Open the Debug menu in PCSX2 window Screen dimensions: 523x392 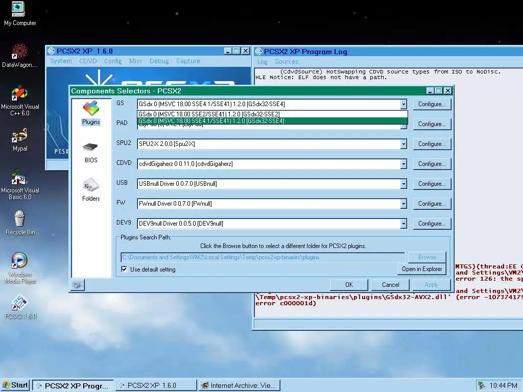point(159,61)
